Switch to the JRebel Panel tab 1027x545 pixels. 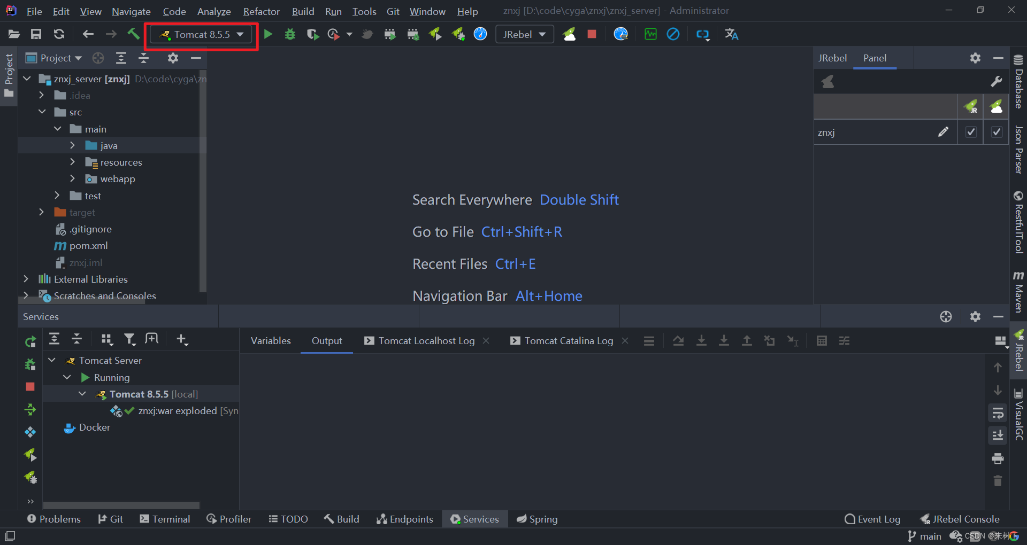pyautogui.click(x=875, y=58)
